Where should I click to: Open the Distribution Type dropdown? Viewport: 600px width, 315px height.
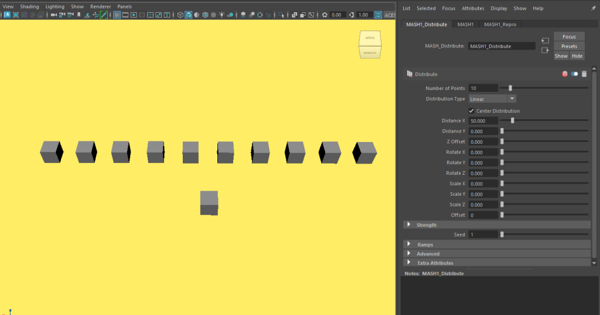492,99
